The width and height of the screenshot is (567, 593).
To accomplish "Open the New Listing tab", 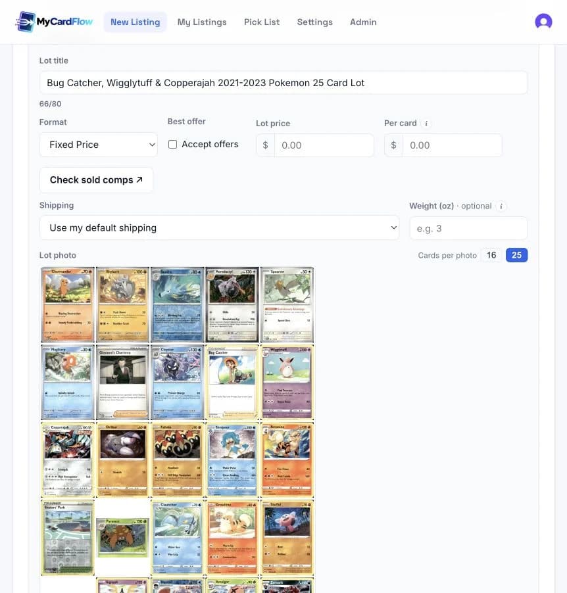I will [x=135, y=22].
